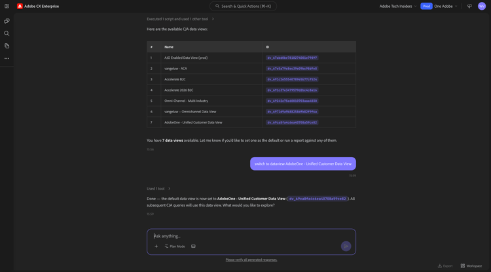Screen dimensions: 491x272
Task: Toggle the sidebar panel icon
Action: [x=7, y=6]
